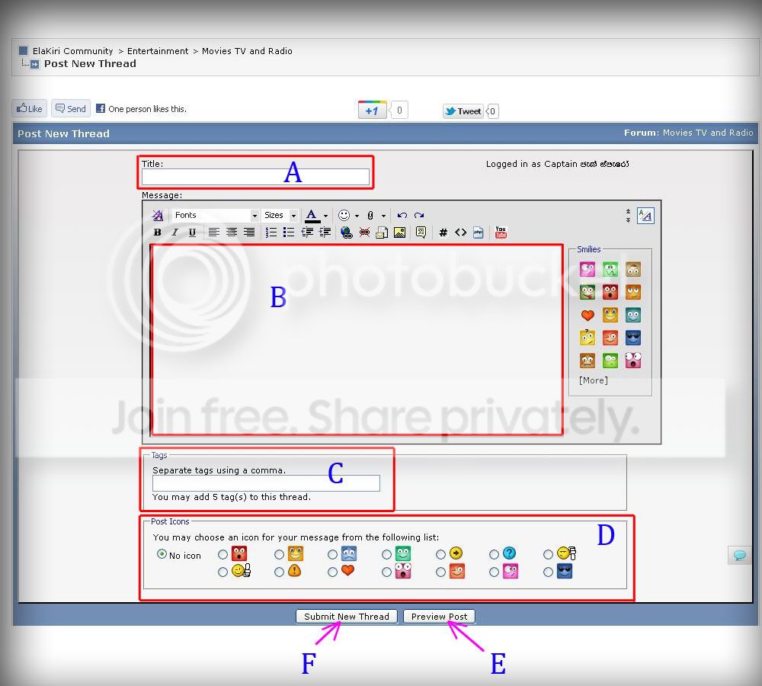Go to ElaKiri Community breadcrumb link

coord(72,50)
